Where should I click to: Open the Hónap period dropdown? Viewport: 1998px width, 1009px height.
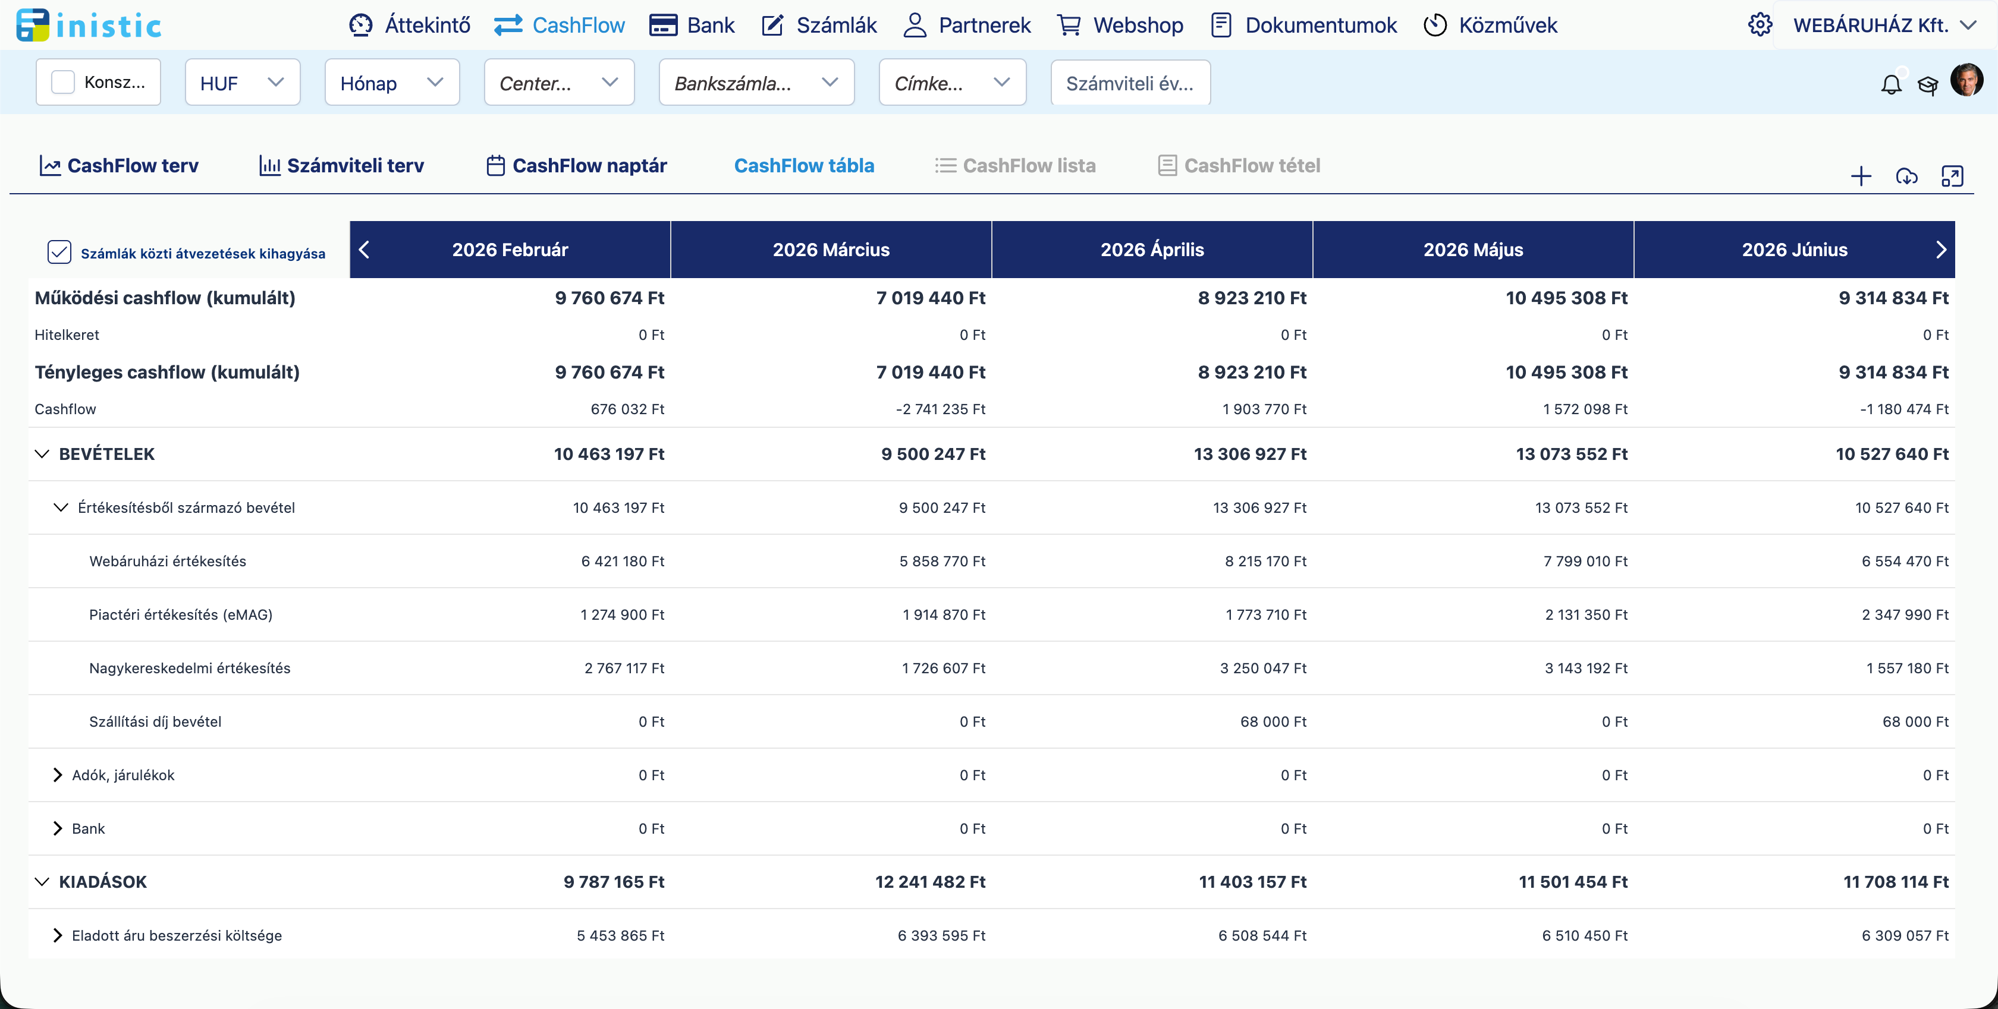pyautogui.click(x=392, y=82)
